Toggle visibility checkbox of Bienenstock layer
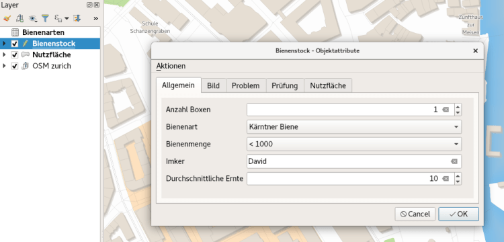Image resolution: width=504 pixels, height=242 pixels. (x=15, y=44)
